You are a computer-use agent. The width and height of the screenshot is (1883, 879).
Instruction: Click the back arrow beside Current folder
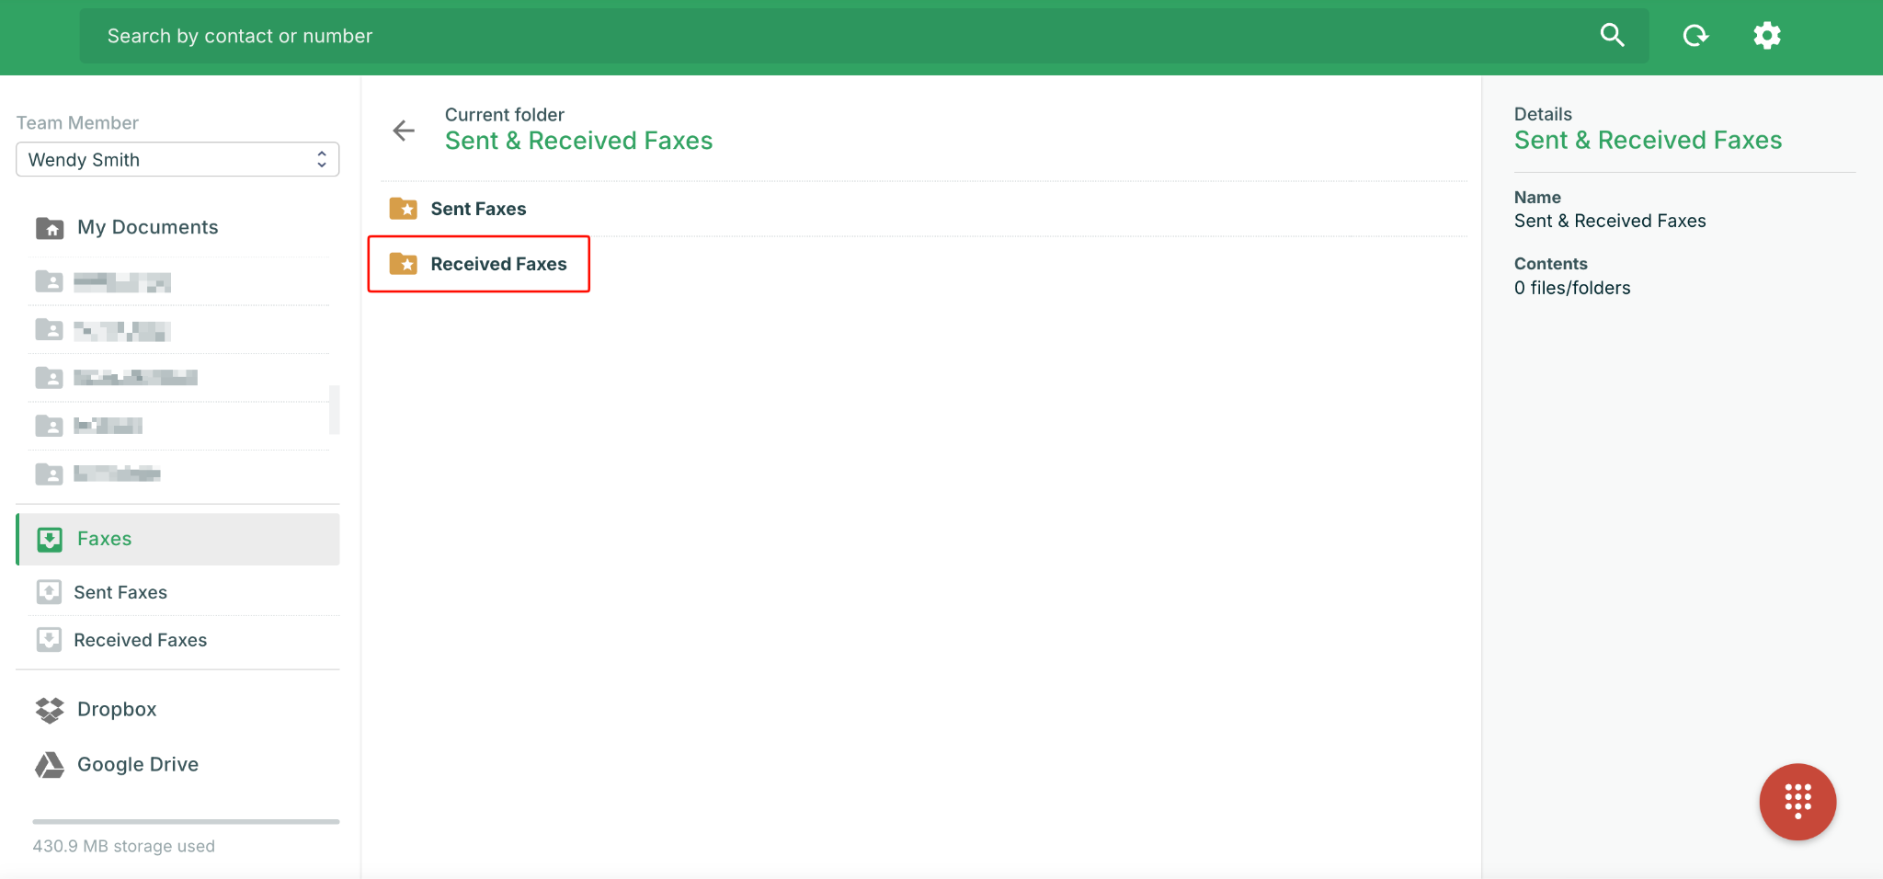pyautogui.click(x=404, y=131)
